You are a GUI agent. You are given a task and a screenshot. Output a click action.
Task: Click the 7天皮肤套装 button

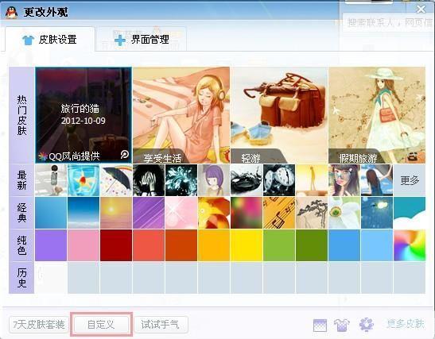(38, 325)
